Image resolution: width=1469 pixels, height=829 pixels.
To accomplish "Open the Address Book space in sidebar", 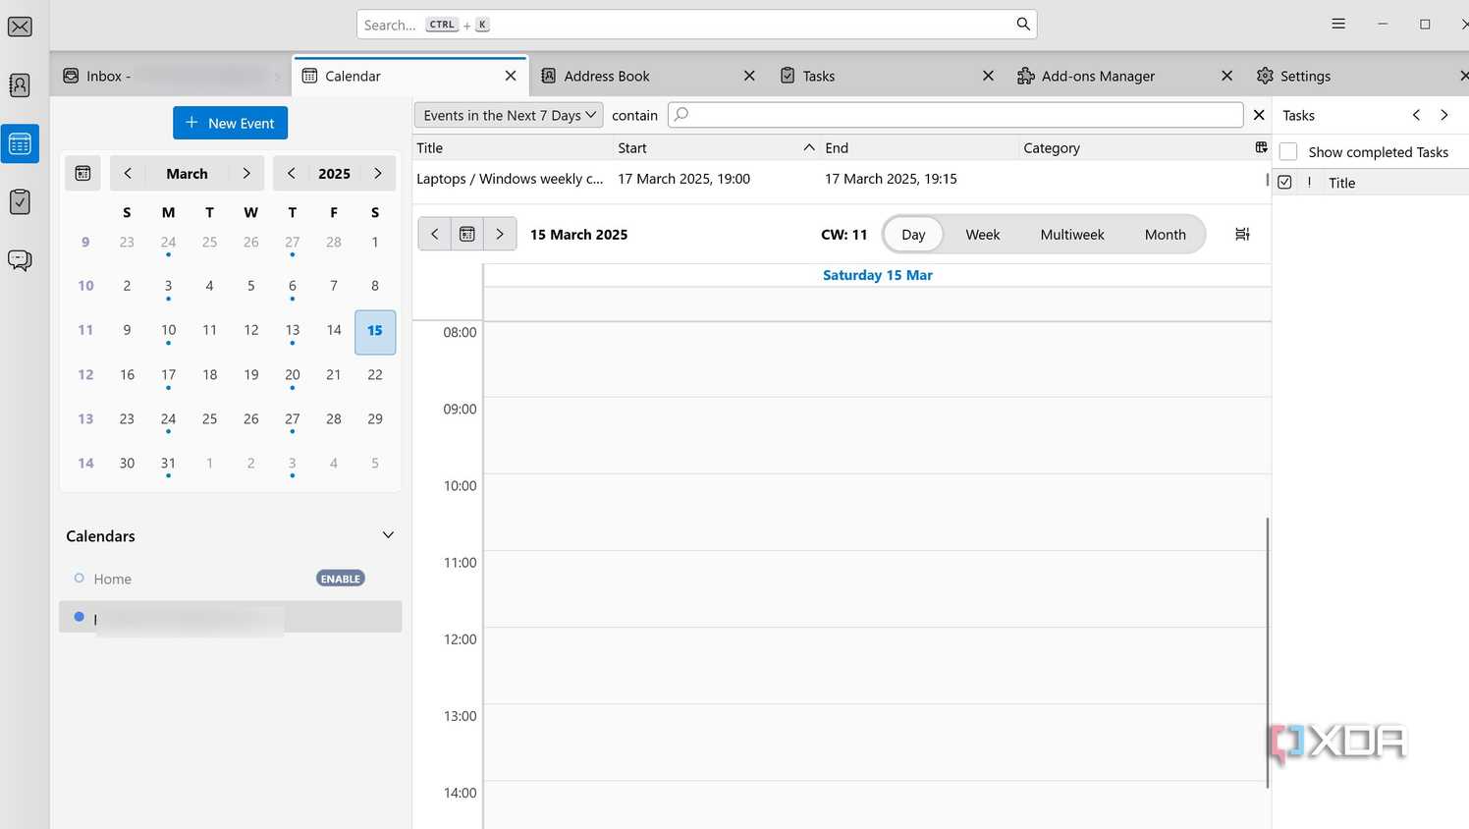I will (x=20, y=85).
